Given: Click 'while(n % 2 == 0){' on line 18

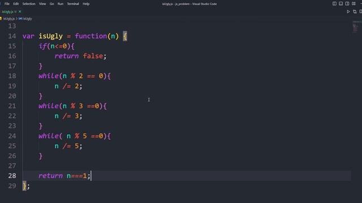Looking at the screenshot, I should point(75,76).
